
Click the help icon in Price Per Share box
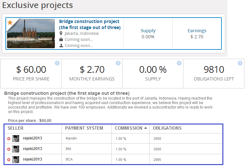[57, 63]
